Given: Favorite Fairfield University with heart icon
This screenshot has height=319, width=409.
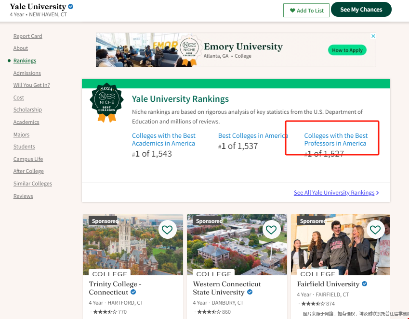Looking at the screenshot, I should 375,230.
